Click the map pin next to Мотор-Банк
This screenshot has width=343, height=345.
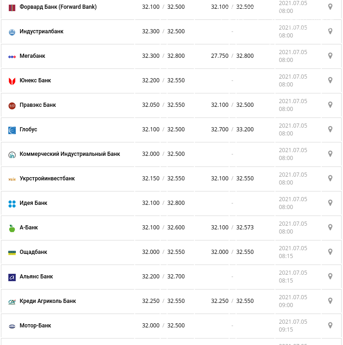coord(330,326)
